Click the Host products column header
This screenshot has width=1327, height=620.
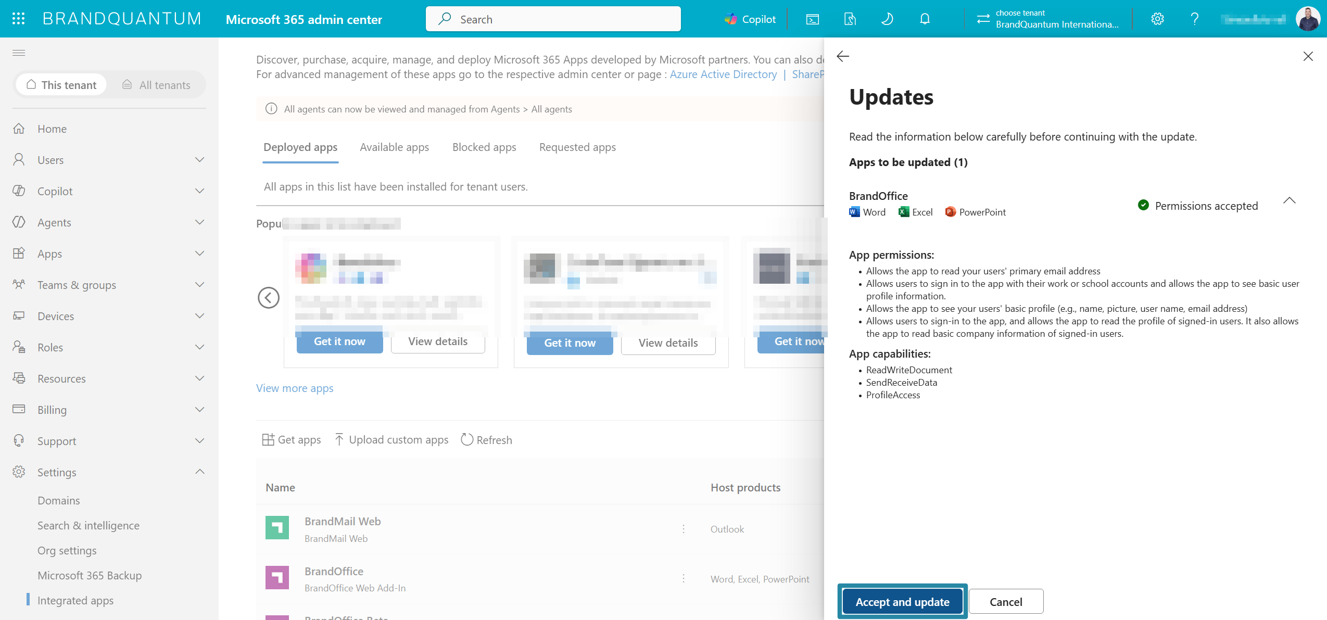[x=745, y=488]
